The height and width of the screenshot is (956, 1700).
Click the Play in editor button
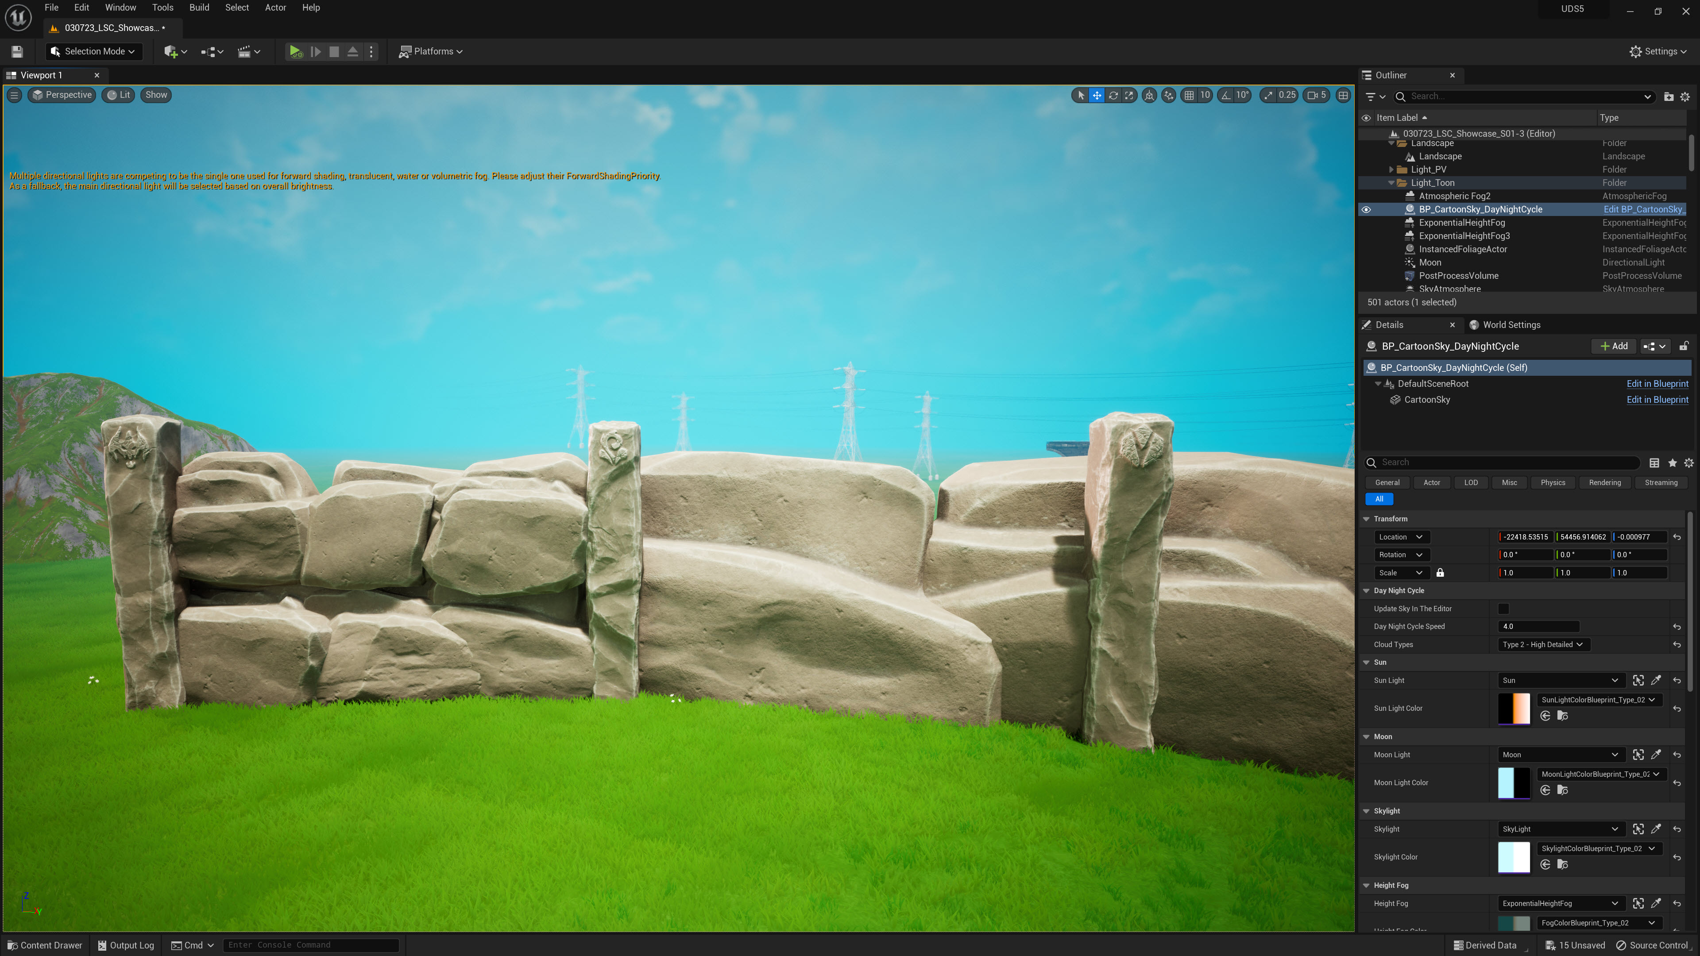pos(295,51)
